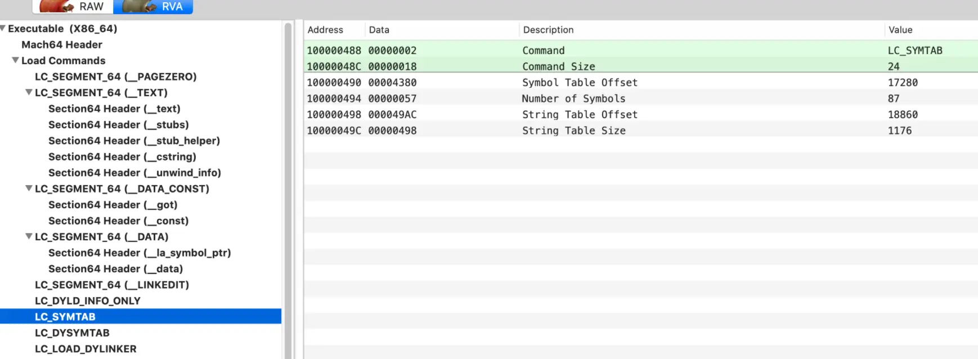Select the Symbol Table Offset row

coord(641,83)
